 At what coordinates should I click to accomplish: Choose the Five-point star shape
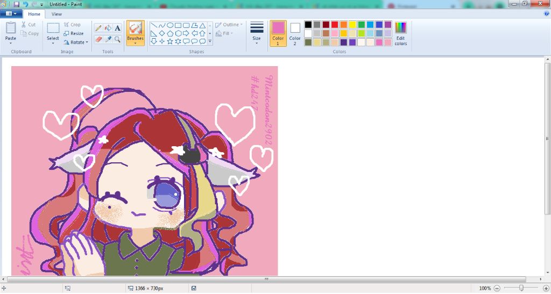pos(169,41)
